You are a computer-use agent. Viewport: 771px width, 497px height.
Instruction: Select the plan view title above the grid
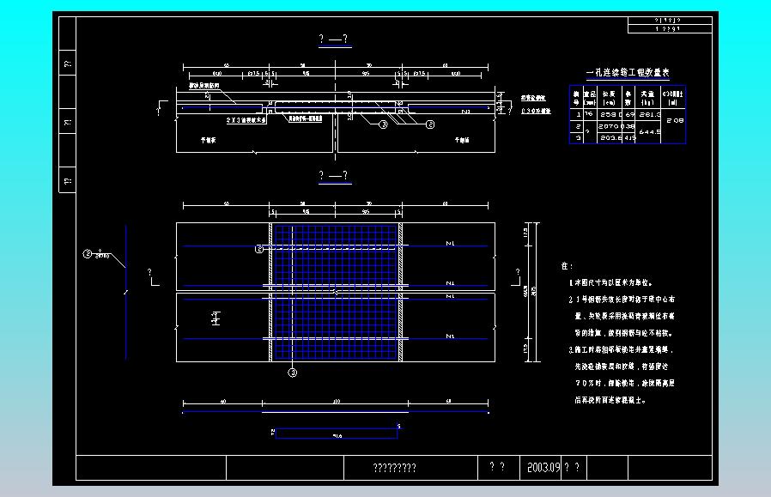click(333, 176)
